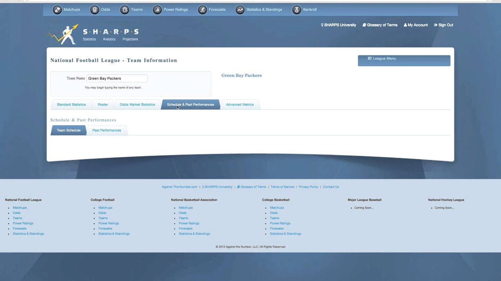Click the Matchups nav icon
Screen dimensions: 501x281
57,10
